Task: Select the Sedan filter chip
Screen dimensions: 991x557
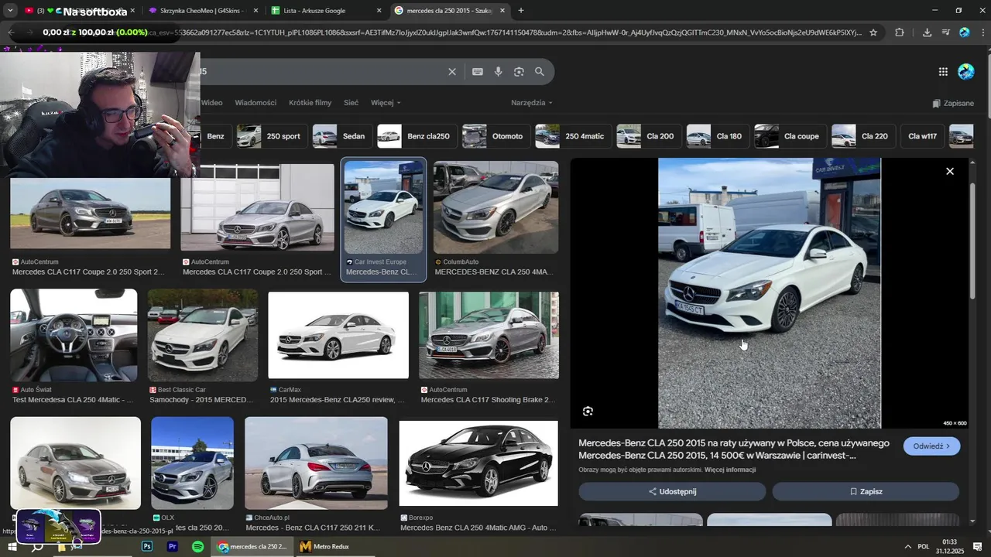Action: (x=343, y=136)
